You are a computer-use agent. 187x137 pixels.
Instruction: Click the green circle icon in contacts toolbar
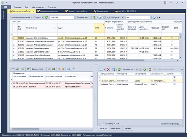(x=144, y=69)
